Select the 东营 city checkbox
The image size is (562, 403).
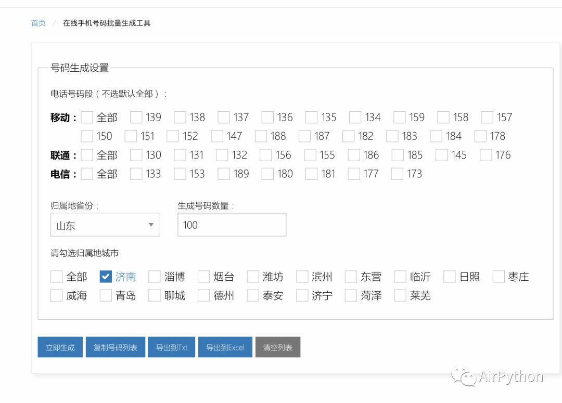click(x=351, y=277)
